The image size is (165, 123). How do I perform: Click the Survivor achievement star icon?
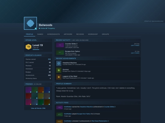coord(59,70)
